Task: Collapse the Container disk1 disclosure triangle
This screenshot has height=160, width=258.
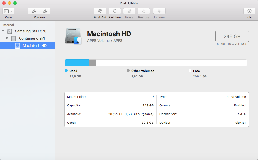Action: 7,38
